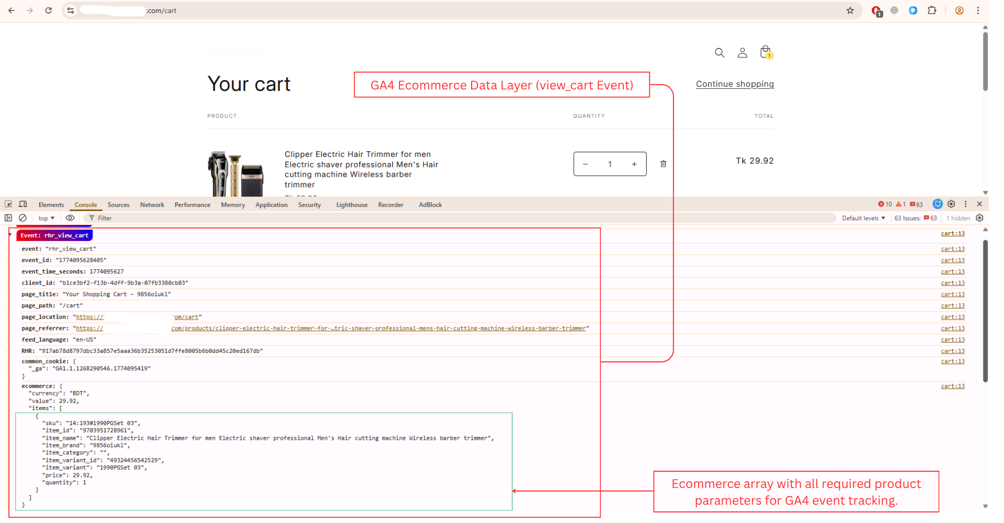Click the hair trimmer product thumbnail
The image size is (1004, 523).
[x=236, y=173]
